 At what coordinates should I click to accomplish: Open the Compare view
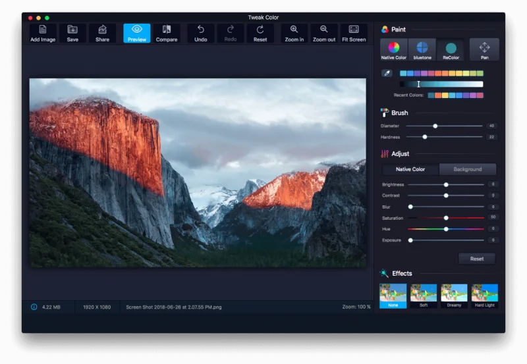coord(167,34)
